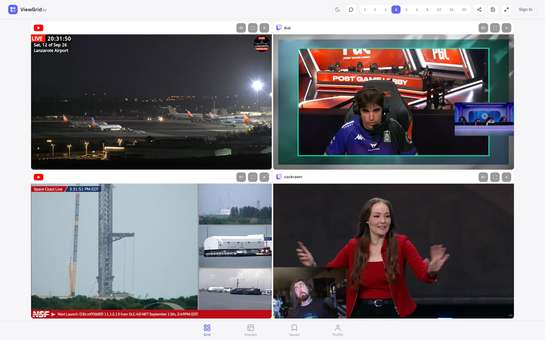
Task: Click the ViewGrid.tv logo
Action: [x=27, y=10]
